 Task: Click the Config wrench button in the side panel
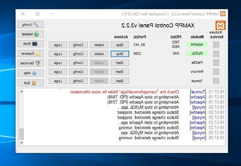coord(30,25)
